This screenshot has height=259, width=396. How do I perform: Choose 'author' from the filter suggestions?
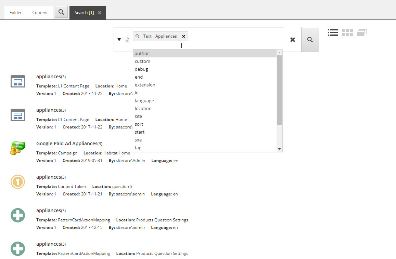[205, 53]
